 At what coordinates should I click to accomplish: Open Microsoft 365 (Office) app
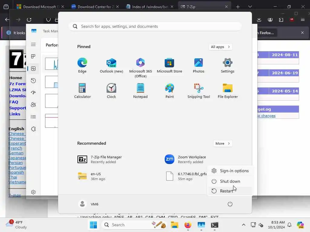pyautogui.click(x=140, y=68)
